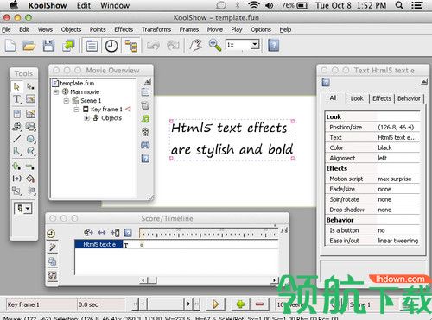
Task: Select the film reel tool in Tools
Action: 16,127
